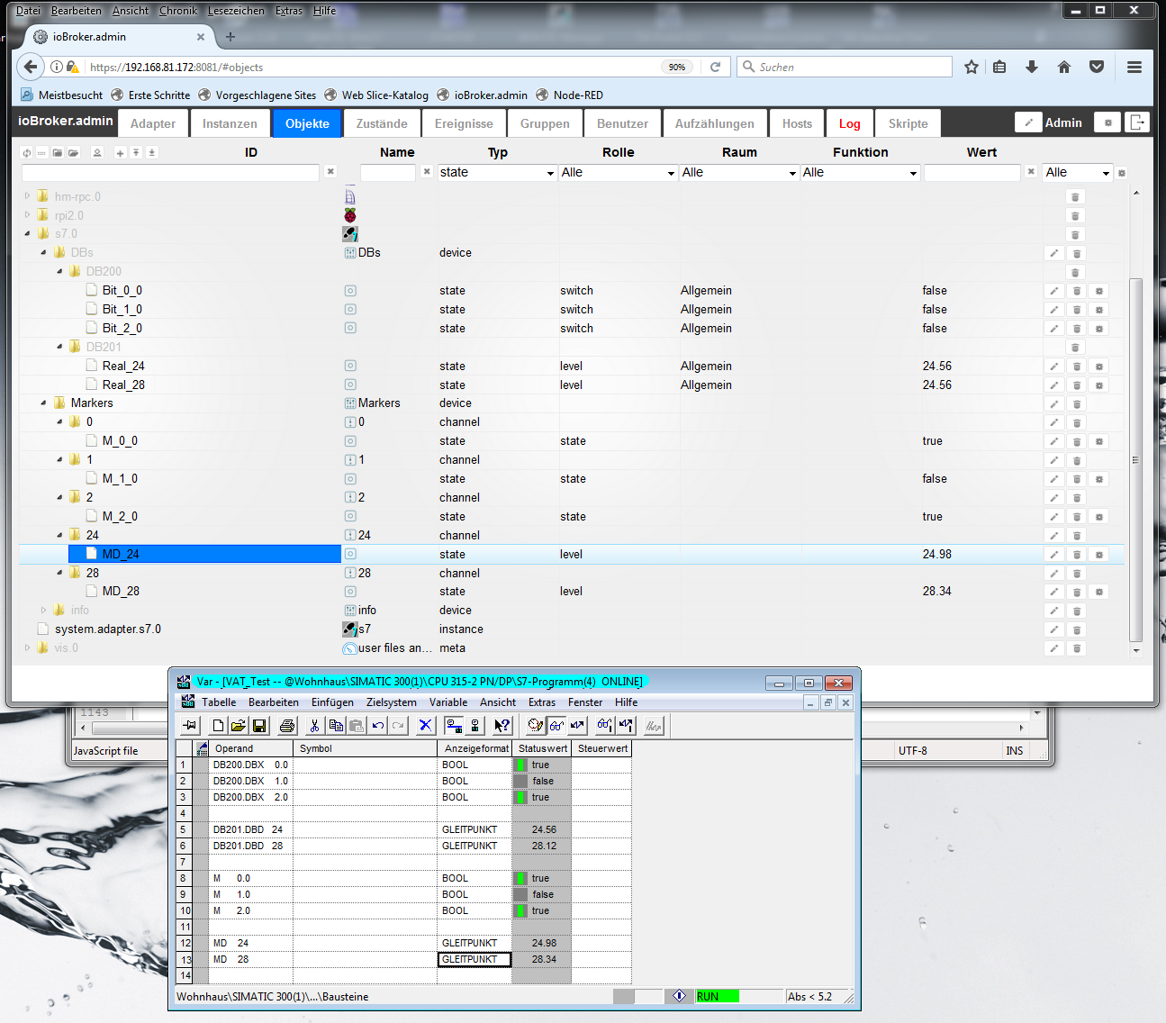Viewport: 1166px width, 1023px height.
Task: Open Firefox Chronik menu
Action: pos(178,11)
